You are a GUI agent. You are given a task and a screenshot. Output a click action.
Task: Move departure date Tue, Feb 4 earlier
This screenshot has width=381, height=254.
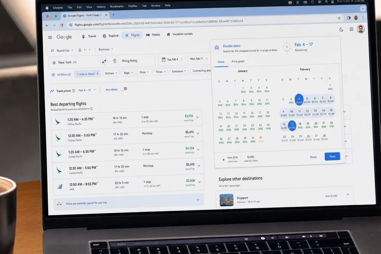pos(182,59)
